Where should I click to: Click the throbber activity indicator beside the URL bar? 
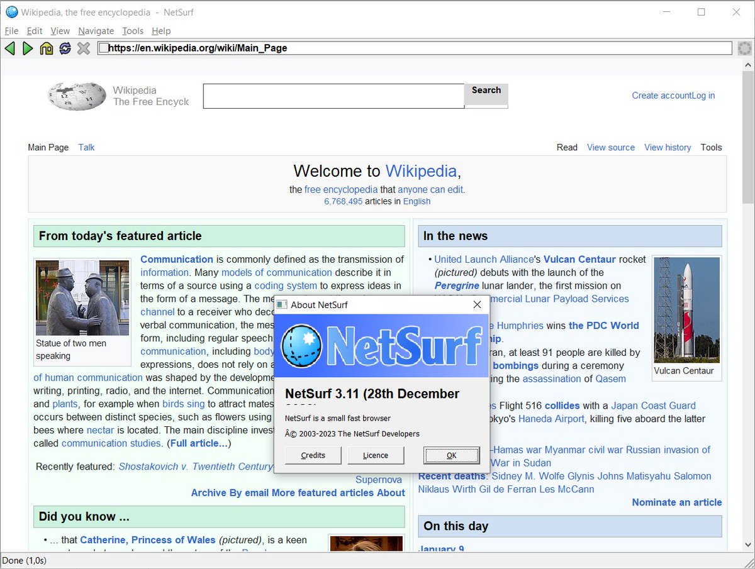pyautogui.click(x=744, y=48)
